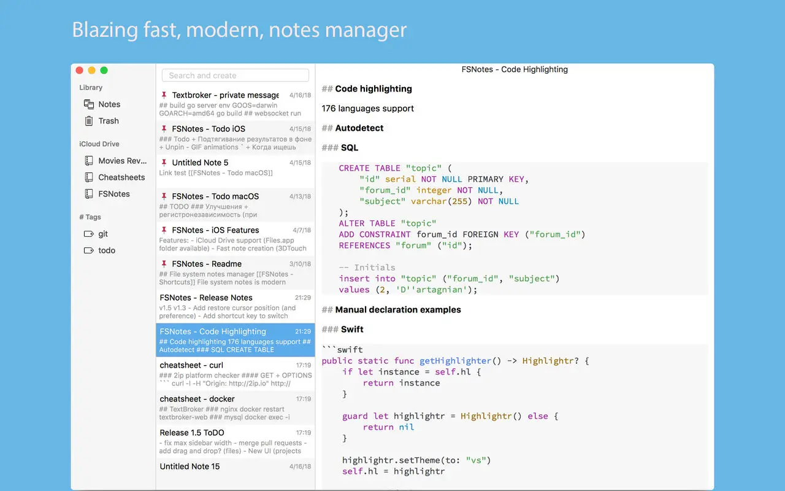Select the cheatsheet - curl note
Image resolution: width=785 pixels, height=491 pixels.
coord(235,374)
